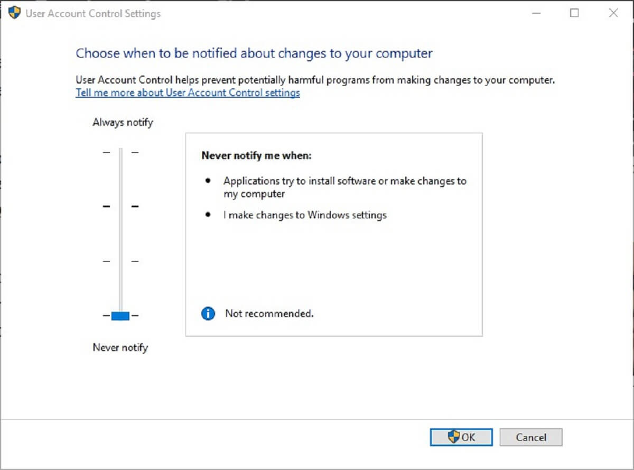Screen dimensions: 634x470
Task: Minimize the User Account Control Settings window
Action: (x=536, y=13)
